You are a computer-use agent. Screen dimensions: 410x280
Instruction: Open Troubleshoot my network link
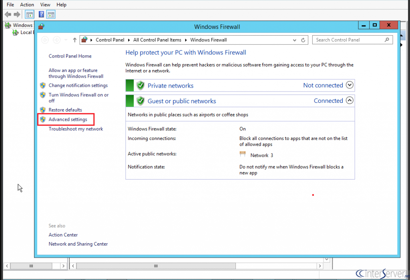tap(76, 129)
